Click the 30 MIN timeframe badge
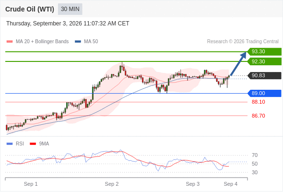 70,9
